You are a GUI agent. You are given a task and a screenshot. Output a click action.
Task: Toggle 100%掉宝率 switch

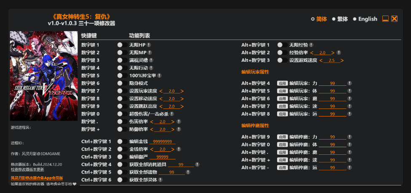click(x=122, y=75)
